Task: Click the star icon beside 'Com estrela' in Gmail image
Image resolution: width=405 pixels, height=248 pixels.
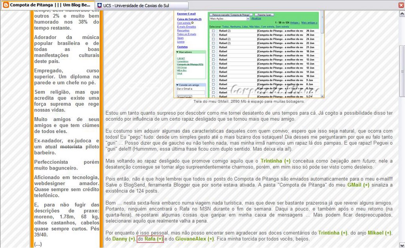Action: (x=192, y=23)
